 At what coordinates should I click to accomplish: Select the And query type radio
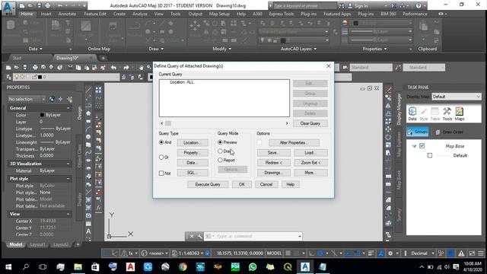coord(161,142)
